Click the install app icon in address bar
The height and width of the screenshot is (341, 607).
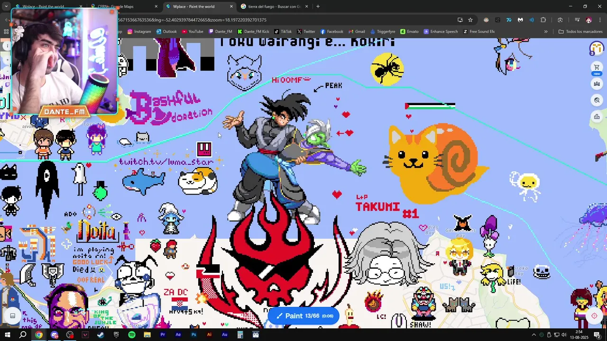[x=460, y=20]
